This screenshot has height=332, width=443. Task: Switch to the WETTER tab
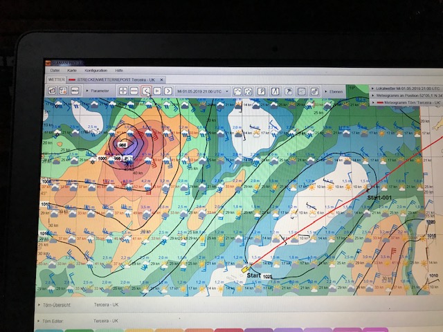pos(55,80)
